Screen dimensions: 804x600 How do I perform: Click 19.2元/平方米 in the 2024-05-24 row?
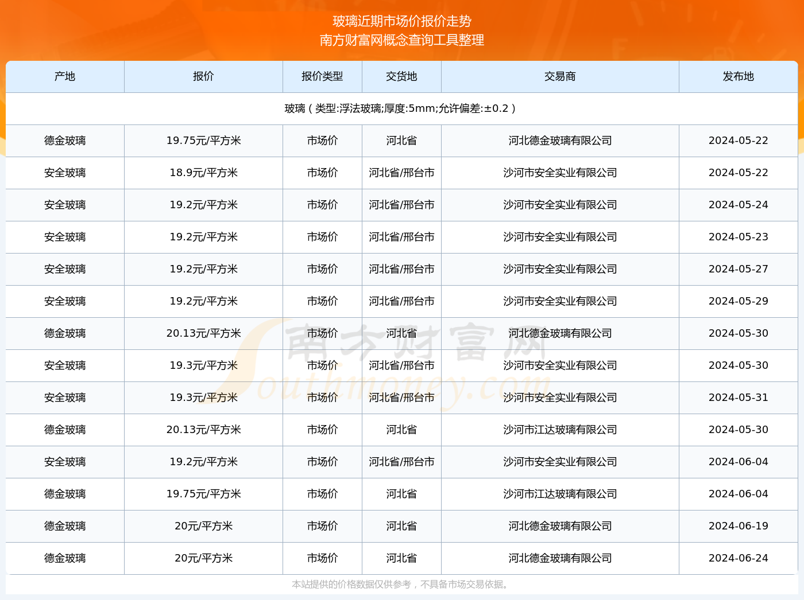[203, 205]
